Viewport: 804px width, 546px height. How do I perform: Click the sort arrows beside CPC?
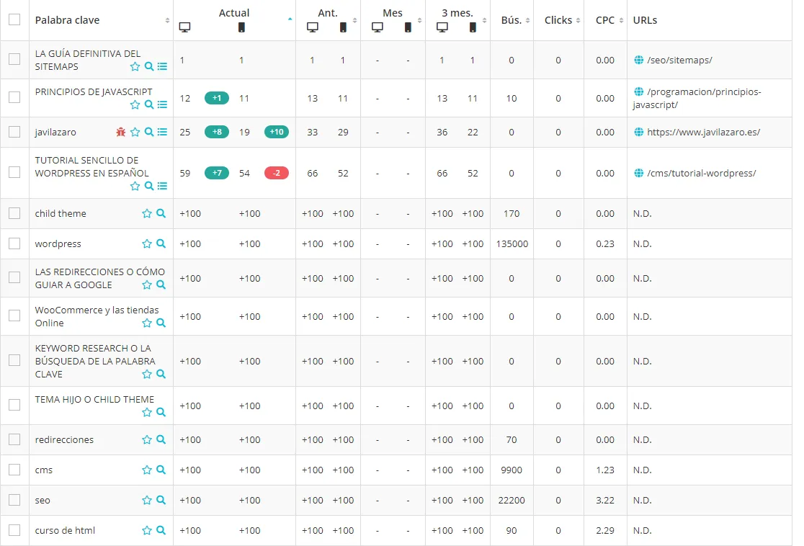click(621, 19)
